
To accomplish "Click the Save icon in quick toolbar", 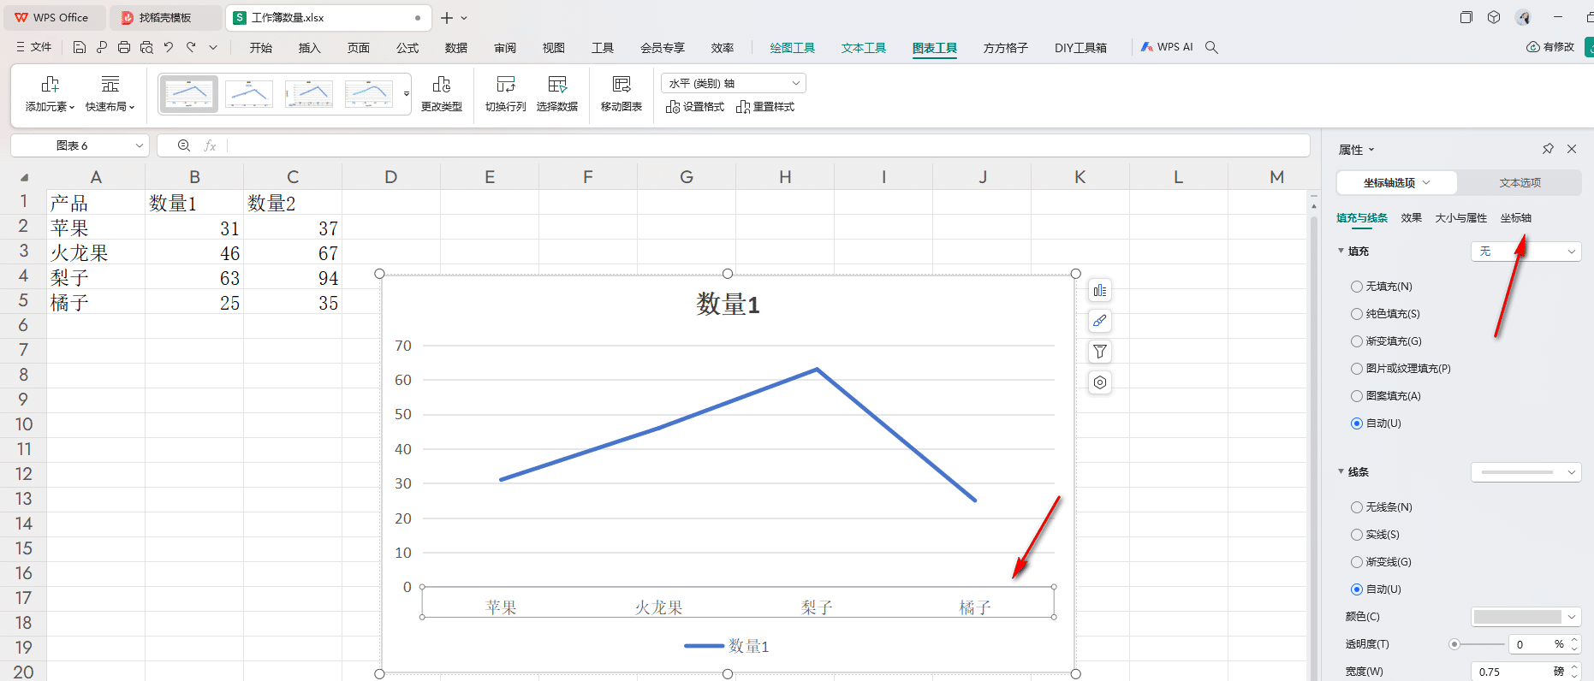I will (80, 48).
